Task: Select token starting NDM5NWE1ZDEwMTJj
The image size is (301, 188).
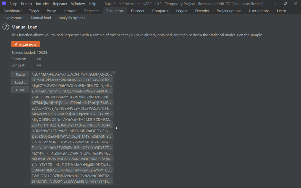Action: coord(72,131)
